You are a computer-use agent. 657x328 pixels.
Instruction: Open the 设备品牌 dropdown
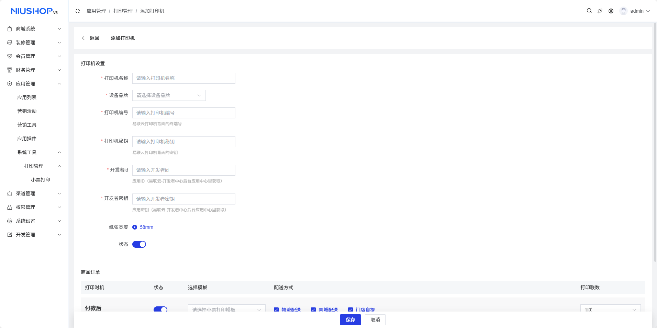(169, 95)
